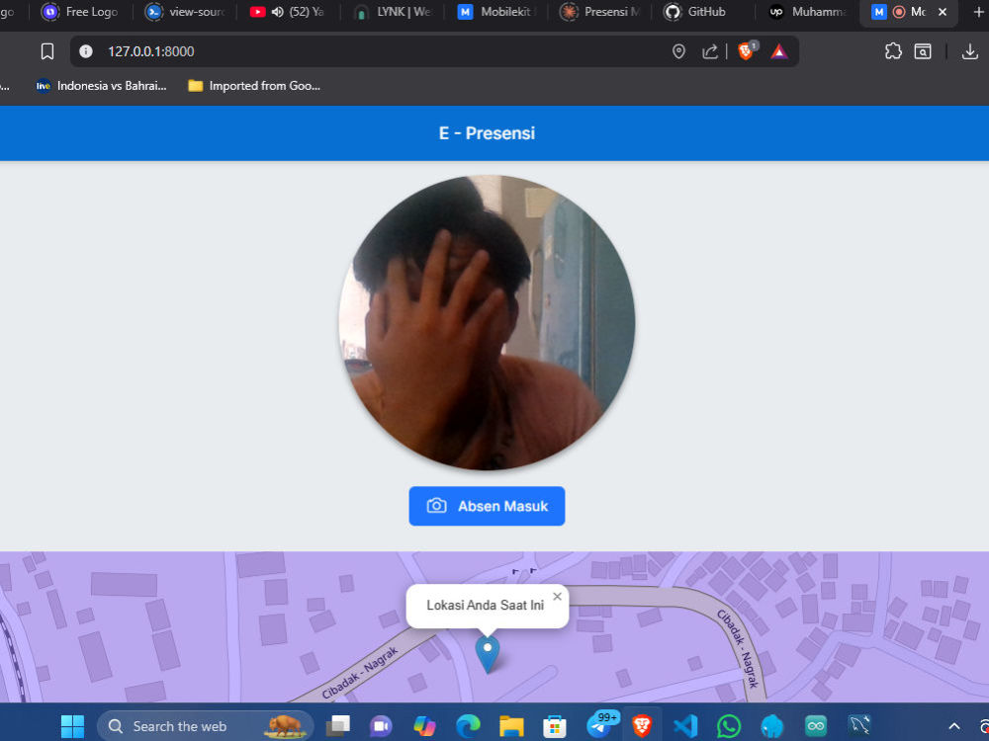This screenshot has width=989, height=741.
Task: Close the Lokasi Anda Saat Ini popup
Action: [557, 596]
